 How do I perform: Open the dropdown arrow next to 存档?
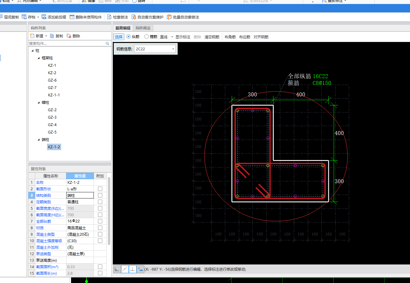38,17
